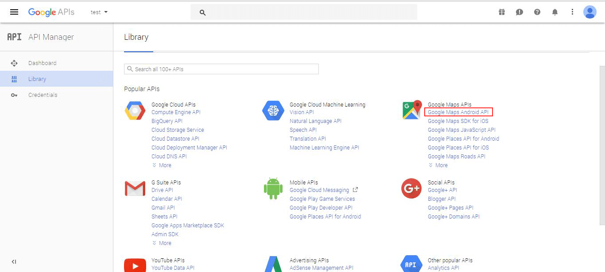This screenshot has height=272, width=605.
Task: Open the notifications bell
Action: tap(555, 12)
